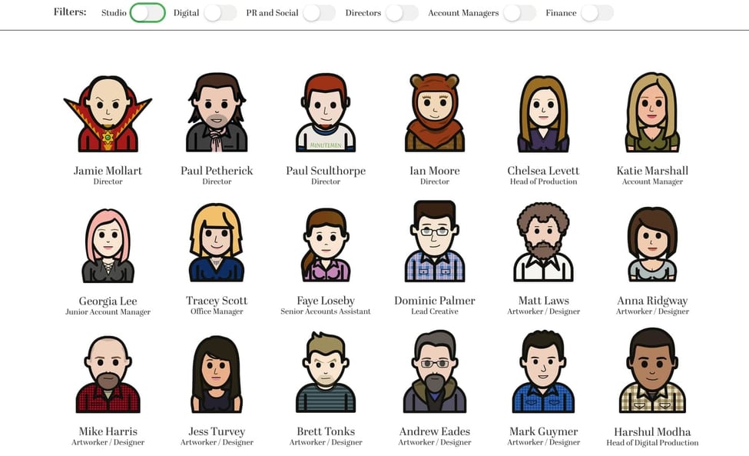Click the Head of Production job title
The image size is (749, 456).
coord(544,181)
